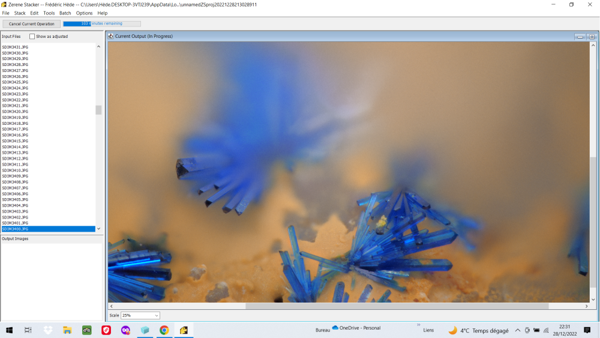Open the Help menu

click(102, 13)
